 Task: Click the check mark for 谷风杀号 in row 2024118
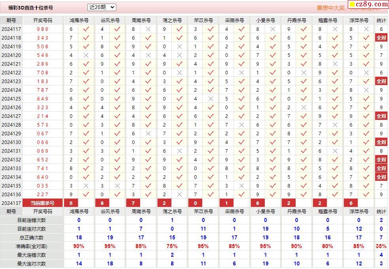coord(117,38)
